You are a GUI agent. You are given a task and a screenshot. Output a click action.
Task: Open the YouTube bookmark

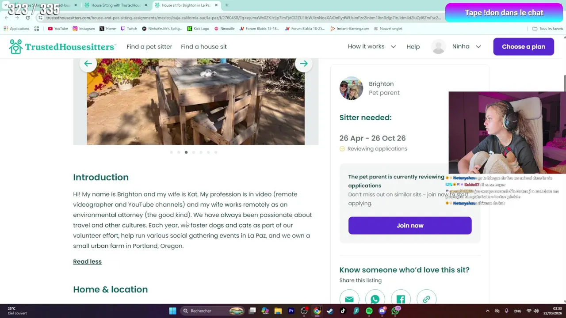click(58, 29)
